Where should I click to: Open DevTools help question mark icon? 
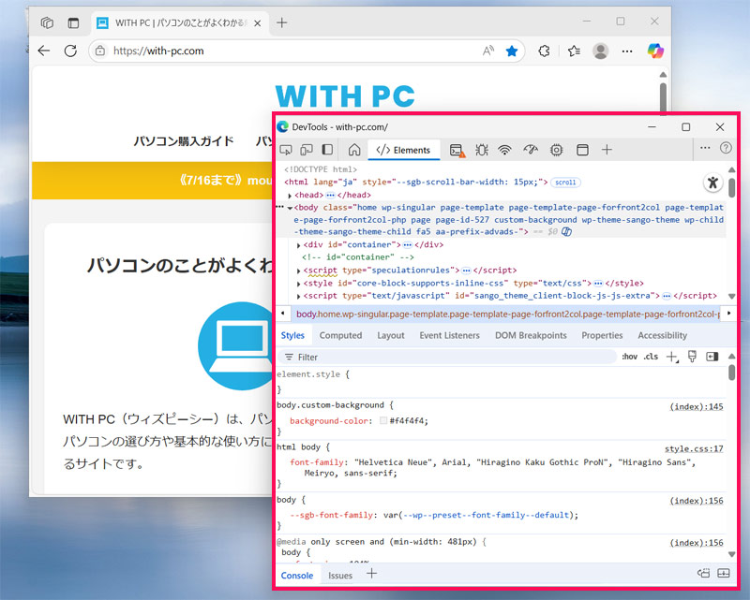[726, 148]
